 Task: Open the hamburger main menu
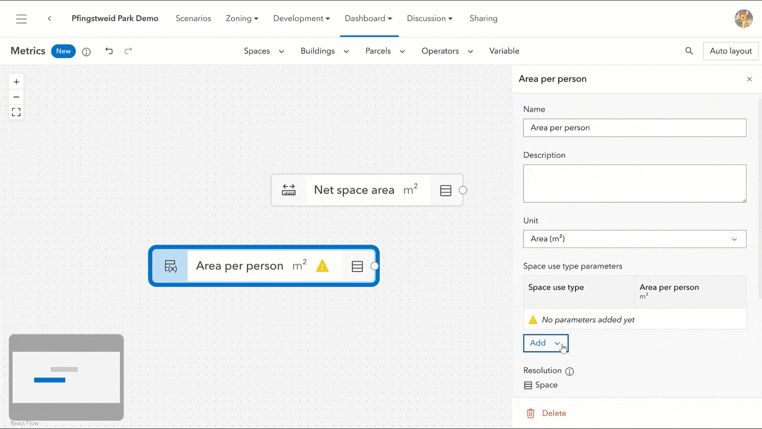click(x=21, y=18)
